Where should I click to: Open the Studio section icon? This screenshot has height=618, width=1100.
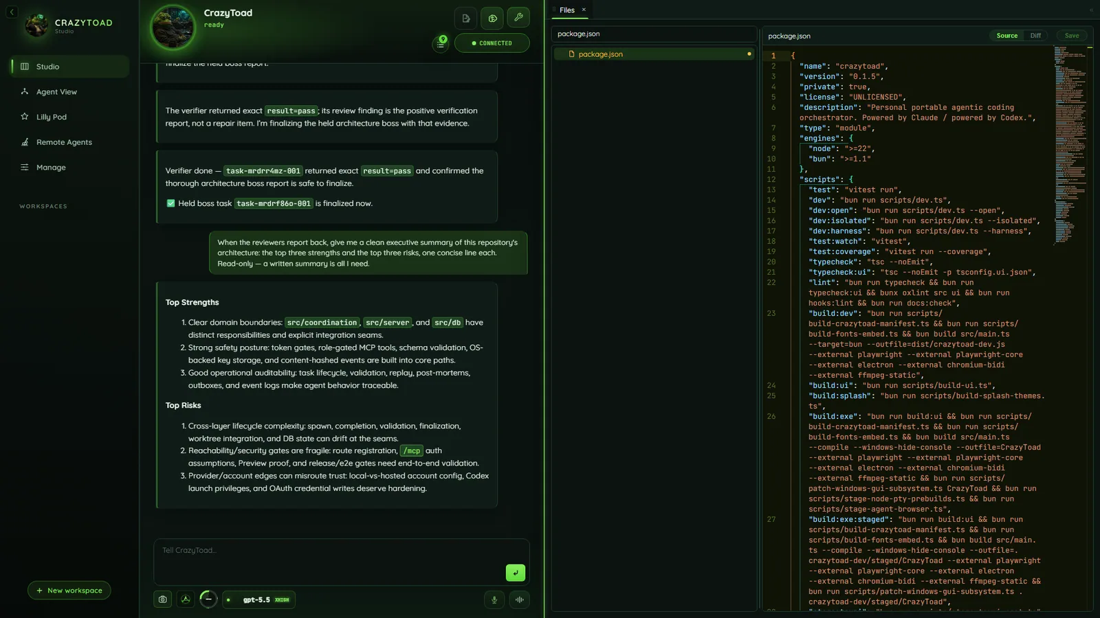point(25,67)
